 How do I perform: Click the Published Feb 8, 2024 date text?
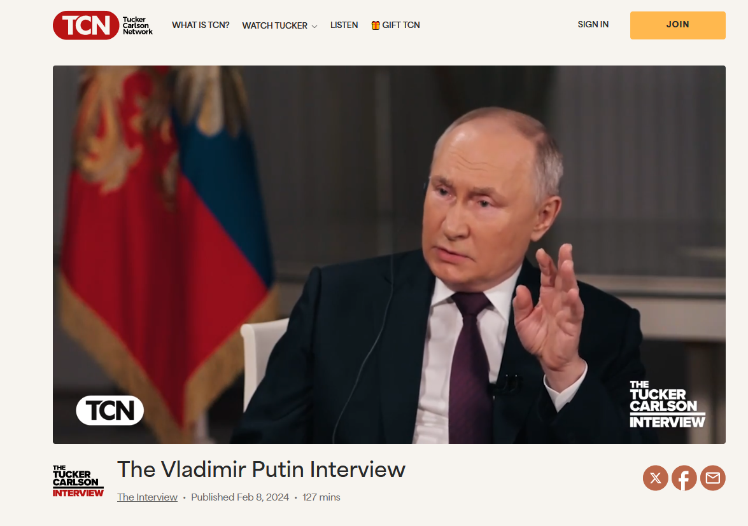click(x=240, y=497)
